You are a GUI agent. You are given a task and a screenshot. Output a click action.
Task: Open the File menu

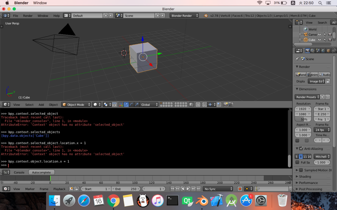tap(15, 16)
